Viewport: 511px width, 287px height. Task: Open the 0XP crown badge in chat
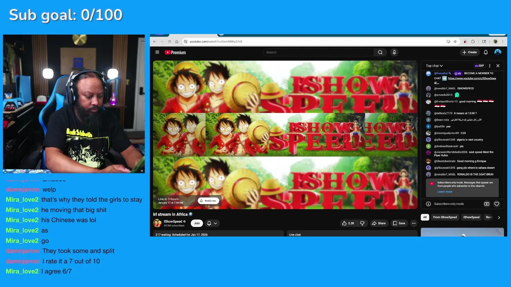[479, 66]
